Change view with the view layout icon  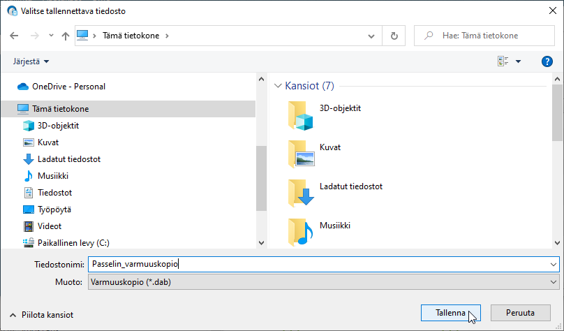[x=503, y=61]
